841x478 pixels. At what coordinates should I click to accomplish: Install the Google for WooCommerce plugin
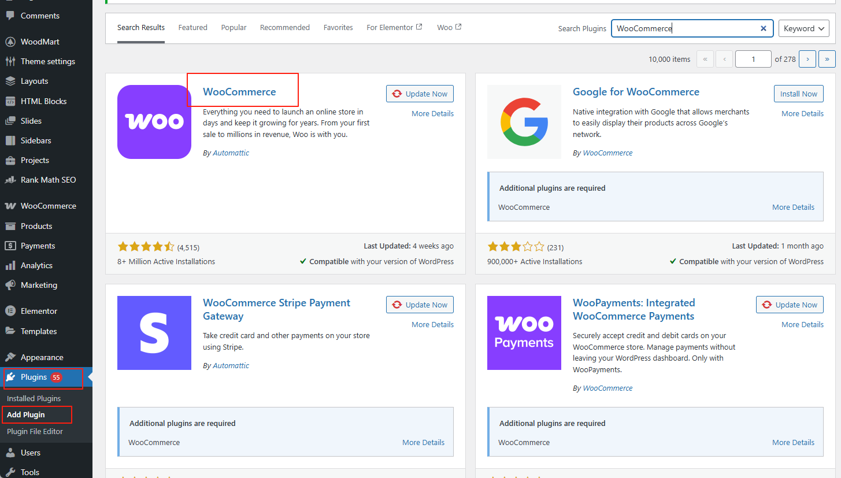click(x=798, y=93)
